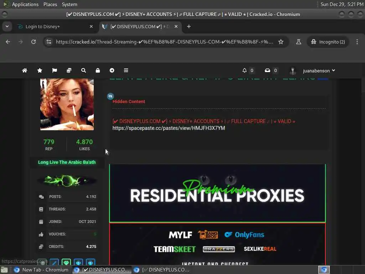
Task: Click the JOINED OCT 2021 row
Action: 67,222
